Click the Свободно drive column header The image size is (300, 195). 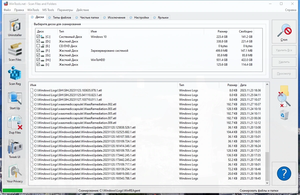(241, 31)
